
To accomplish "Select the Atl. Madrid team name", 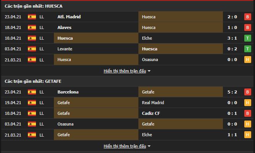I will 69,17.
